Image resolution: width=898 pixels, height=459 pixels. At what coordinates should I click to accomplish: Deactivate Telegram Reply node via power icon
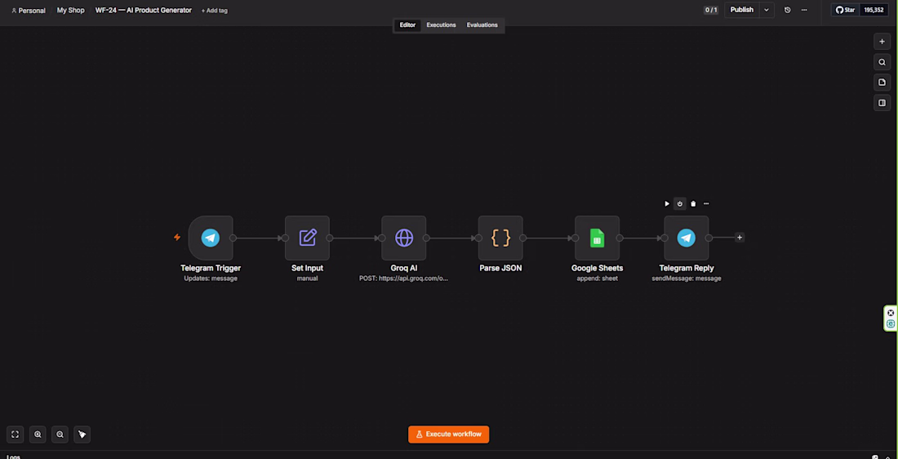click(x=680, y=203)
